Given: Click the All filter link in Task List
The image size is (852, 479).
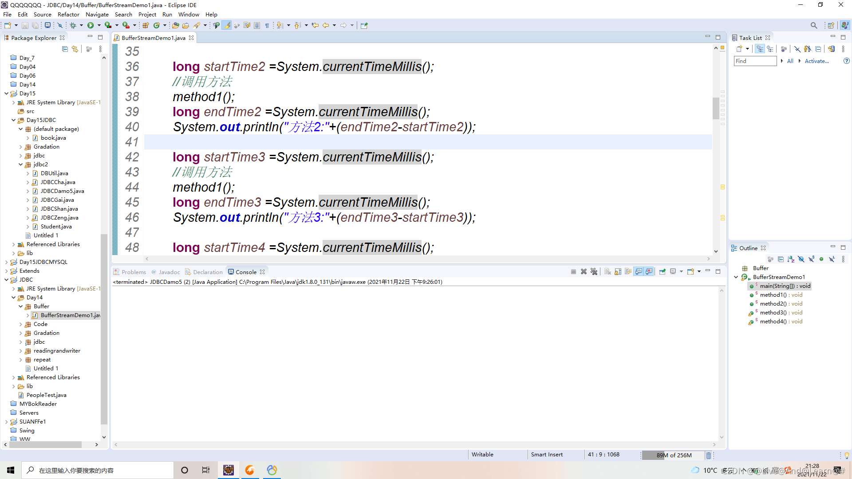Looking at the screenshot, I should (790, 61).
